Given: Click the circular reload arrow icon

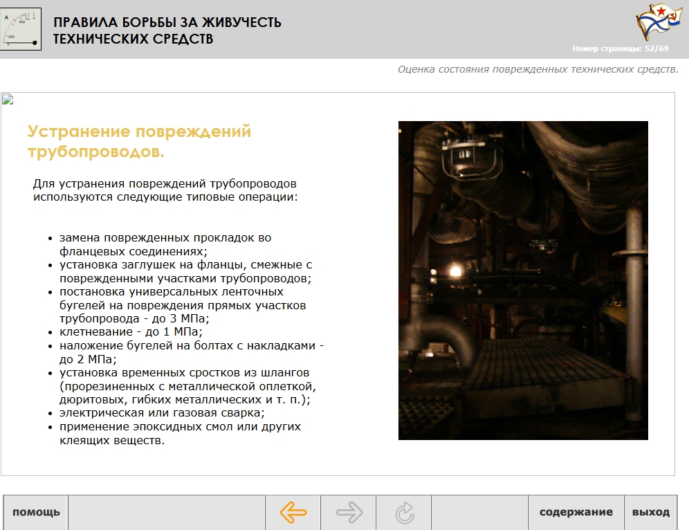Looking at the screenshot, I should 404,513.
